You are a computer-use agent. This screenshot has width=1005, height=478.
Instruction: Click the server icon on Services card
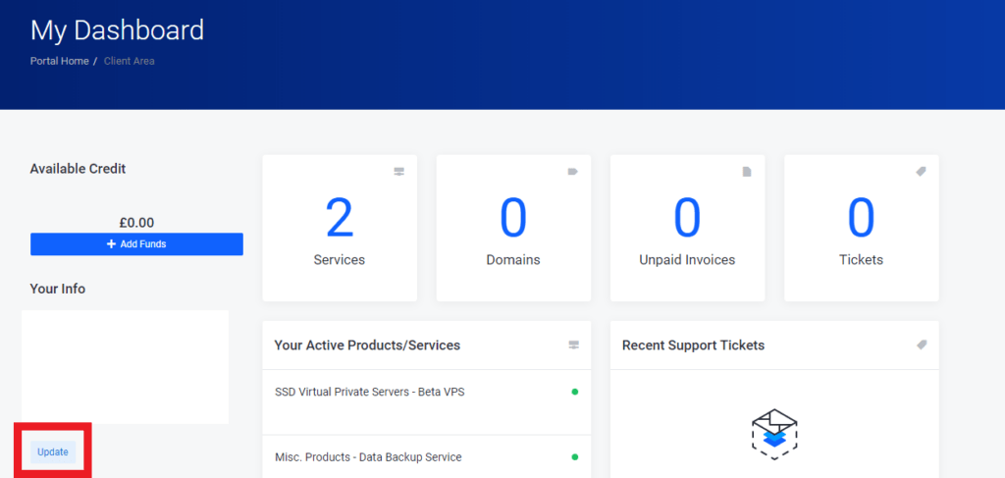coord(399,172)
